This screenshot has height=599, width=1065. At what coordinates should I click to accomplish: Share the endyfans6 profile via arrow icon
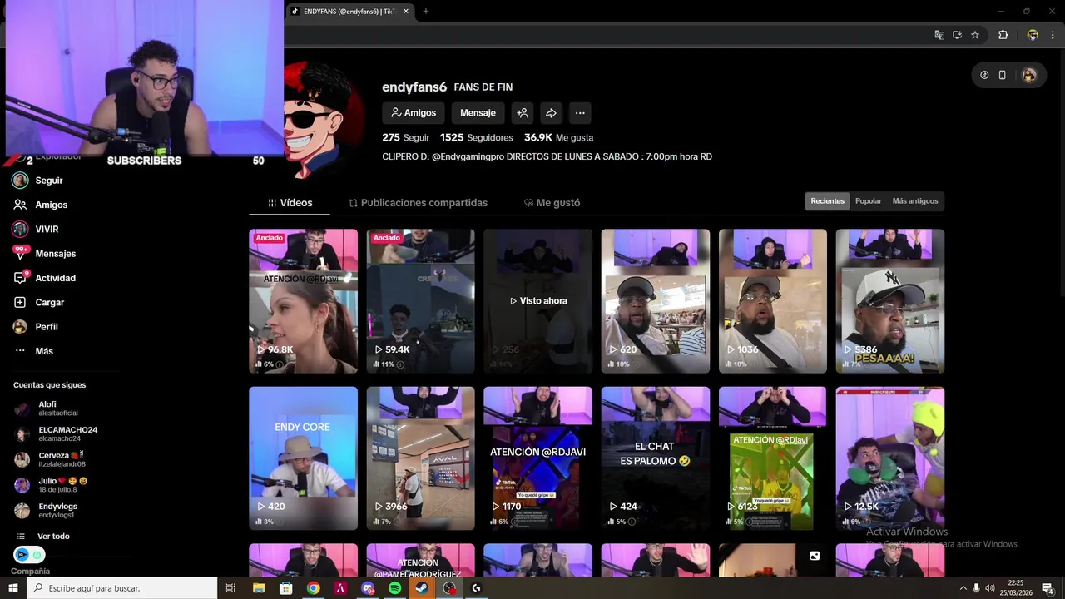pos(551,113)
